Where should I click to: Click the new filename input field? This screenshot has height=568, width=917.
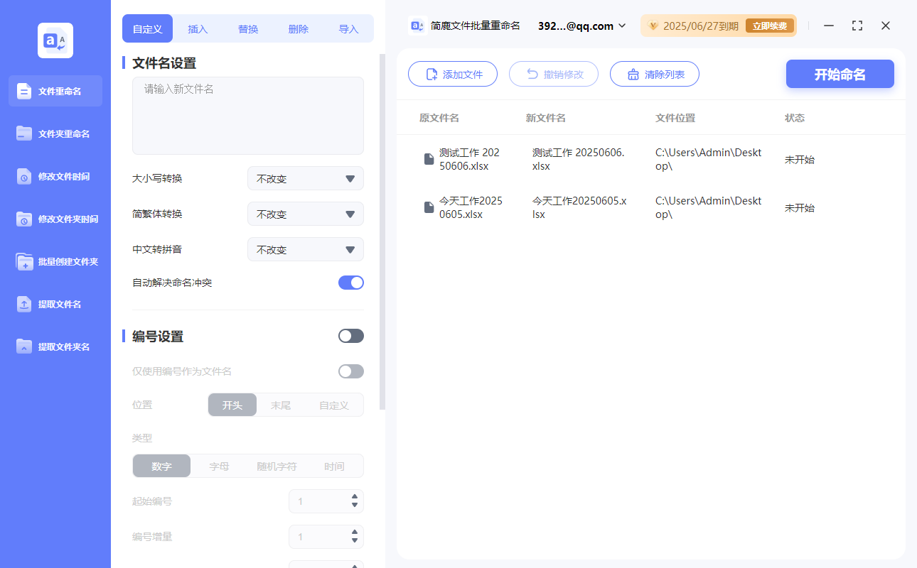click(247, 114)
